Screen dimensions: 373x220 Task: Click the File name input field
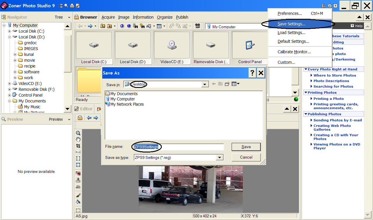click(x=178, y=147)
